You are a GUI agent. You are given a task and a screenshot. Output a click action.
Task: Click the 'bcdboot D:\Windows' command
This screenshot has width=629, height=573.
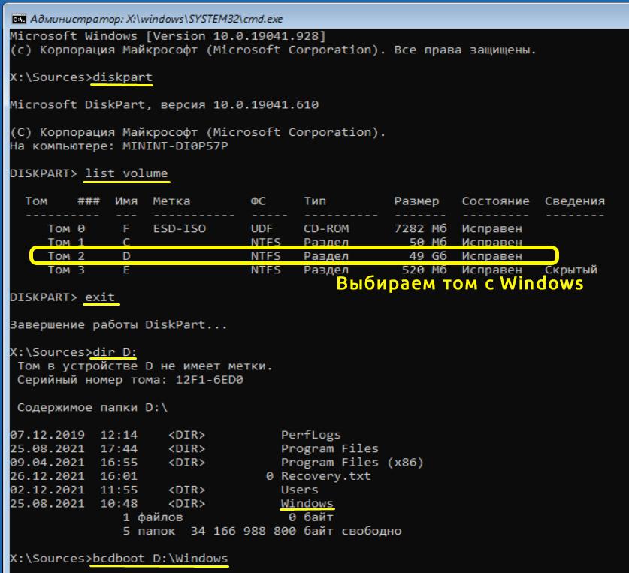160,559
